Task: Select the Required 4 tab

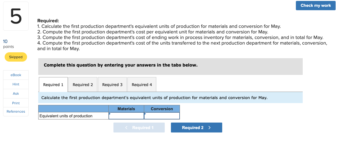Action: pyautogui.click(x=142, y=84)
